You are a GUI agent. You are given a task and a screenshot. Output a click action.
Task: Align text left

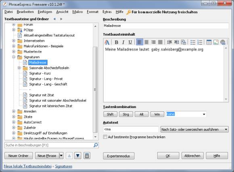coord(140,42)
